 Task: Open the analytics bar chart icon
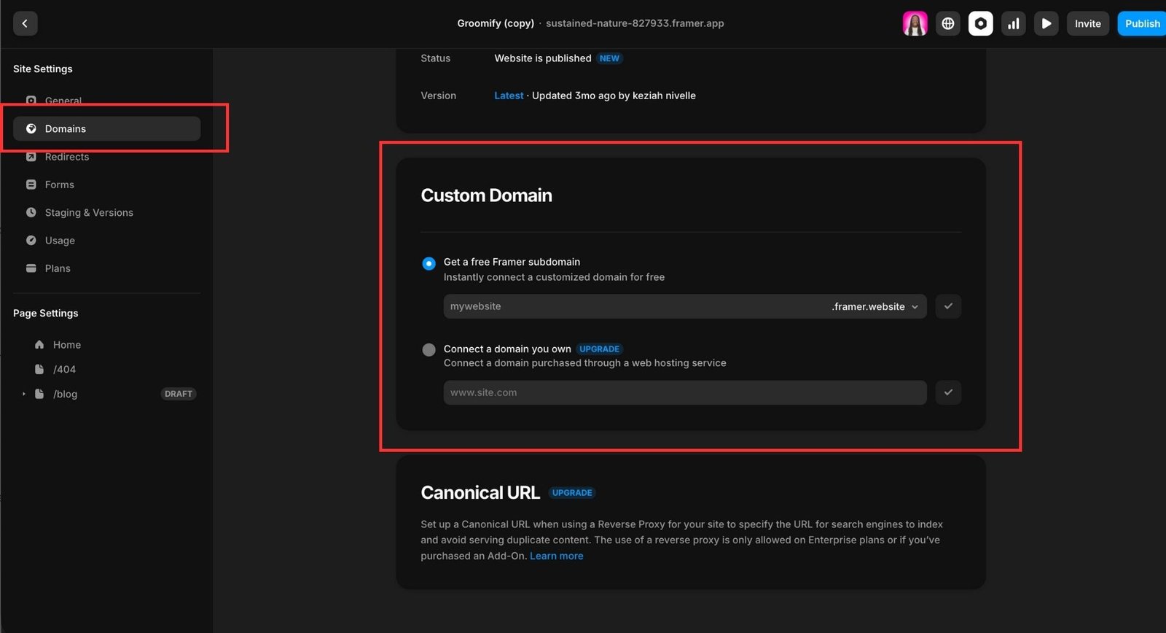click(1013, 23)
